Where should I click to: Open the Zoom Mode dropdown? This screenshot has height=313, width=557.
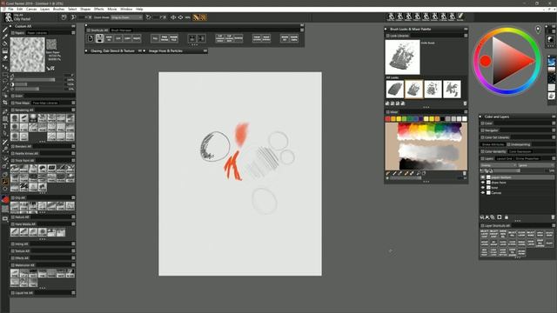point(126,17)
